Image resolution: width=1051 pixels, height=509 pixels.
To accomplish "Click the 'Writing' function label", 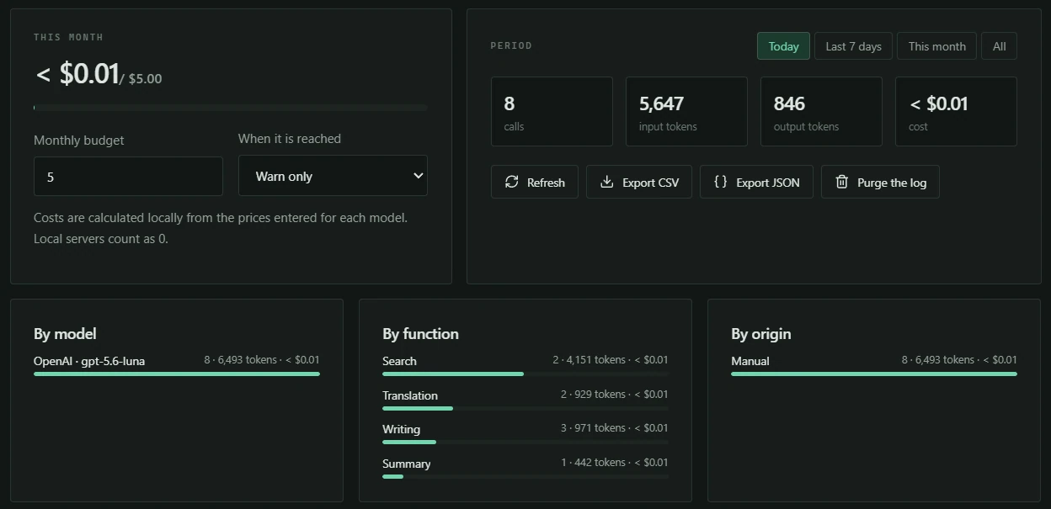I will (x=401, y=429).
